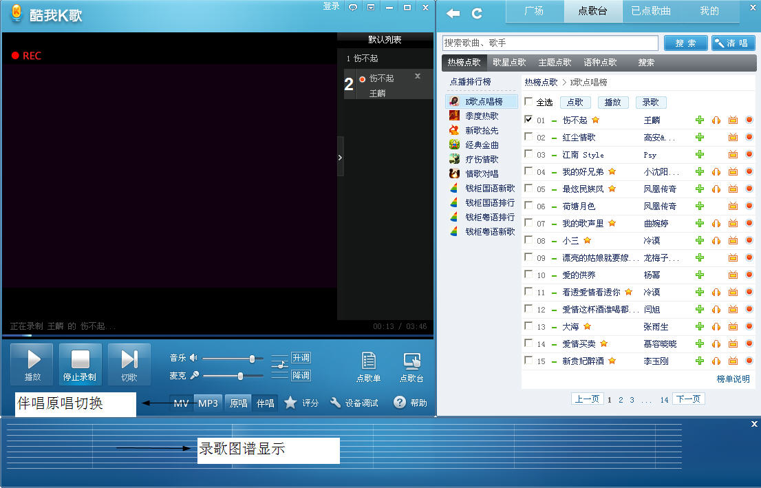Collapse the playlist panel with the side chevron
Image resolution: width=761 pixels, height=488 pixels.
[340, 158]
